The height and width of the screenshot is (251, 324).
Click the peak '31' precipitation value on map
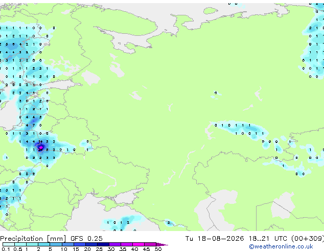[x=40, y=150]
